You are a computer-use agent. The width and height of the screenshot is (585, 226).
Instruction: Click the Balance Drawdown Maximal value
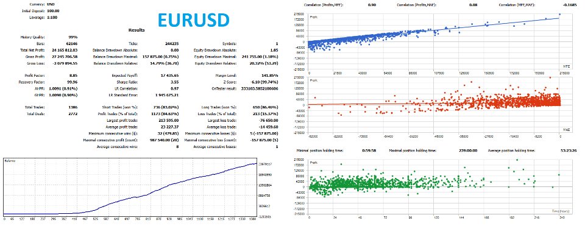[161, 57]
